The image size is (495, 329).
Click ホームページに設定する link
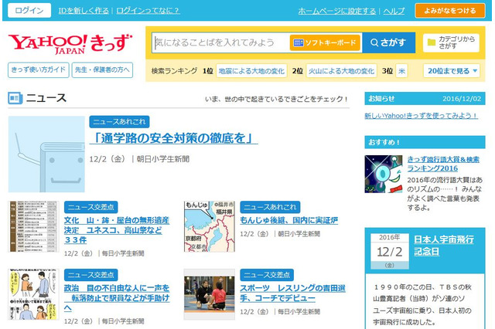click(x=337, y=11)
